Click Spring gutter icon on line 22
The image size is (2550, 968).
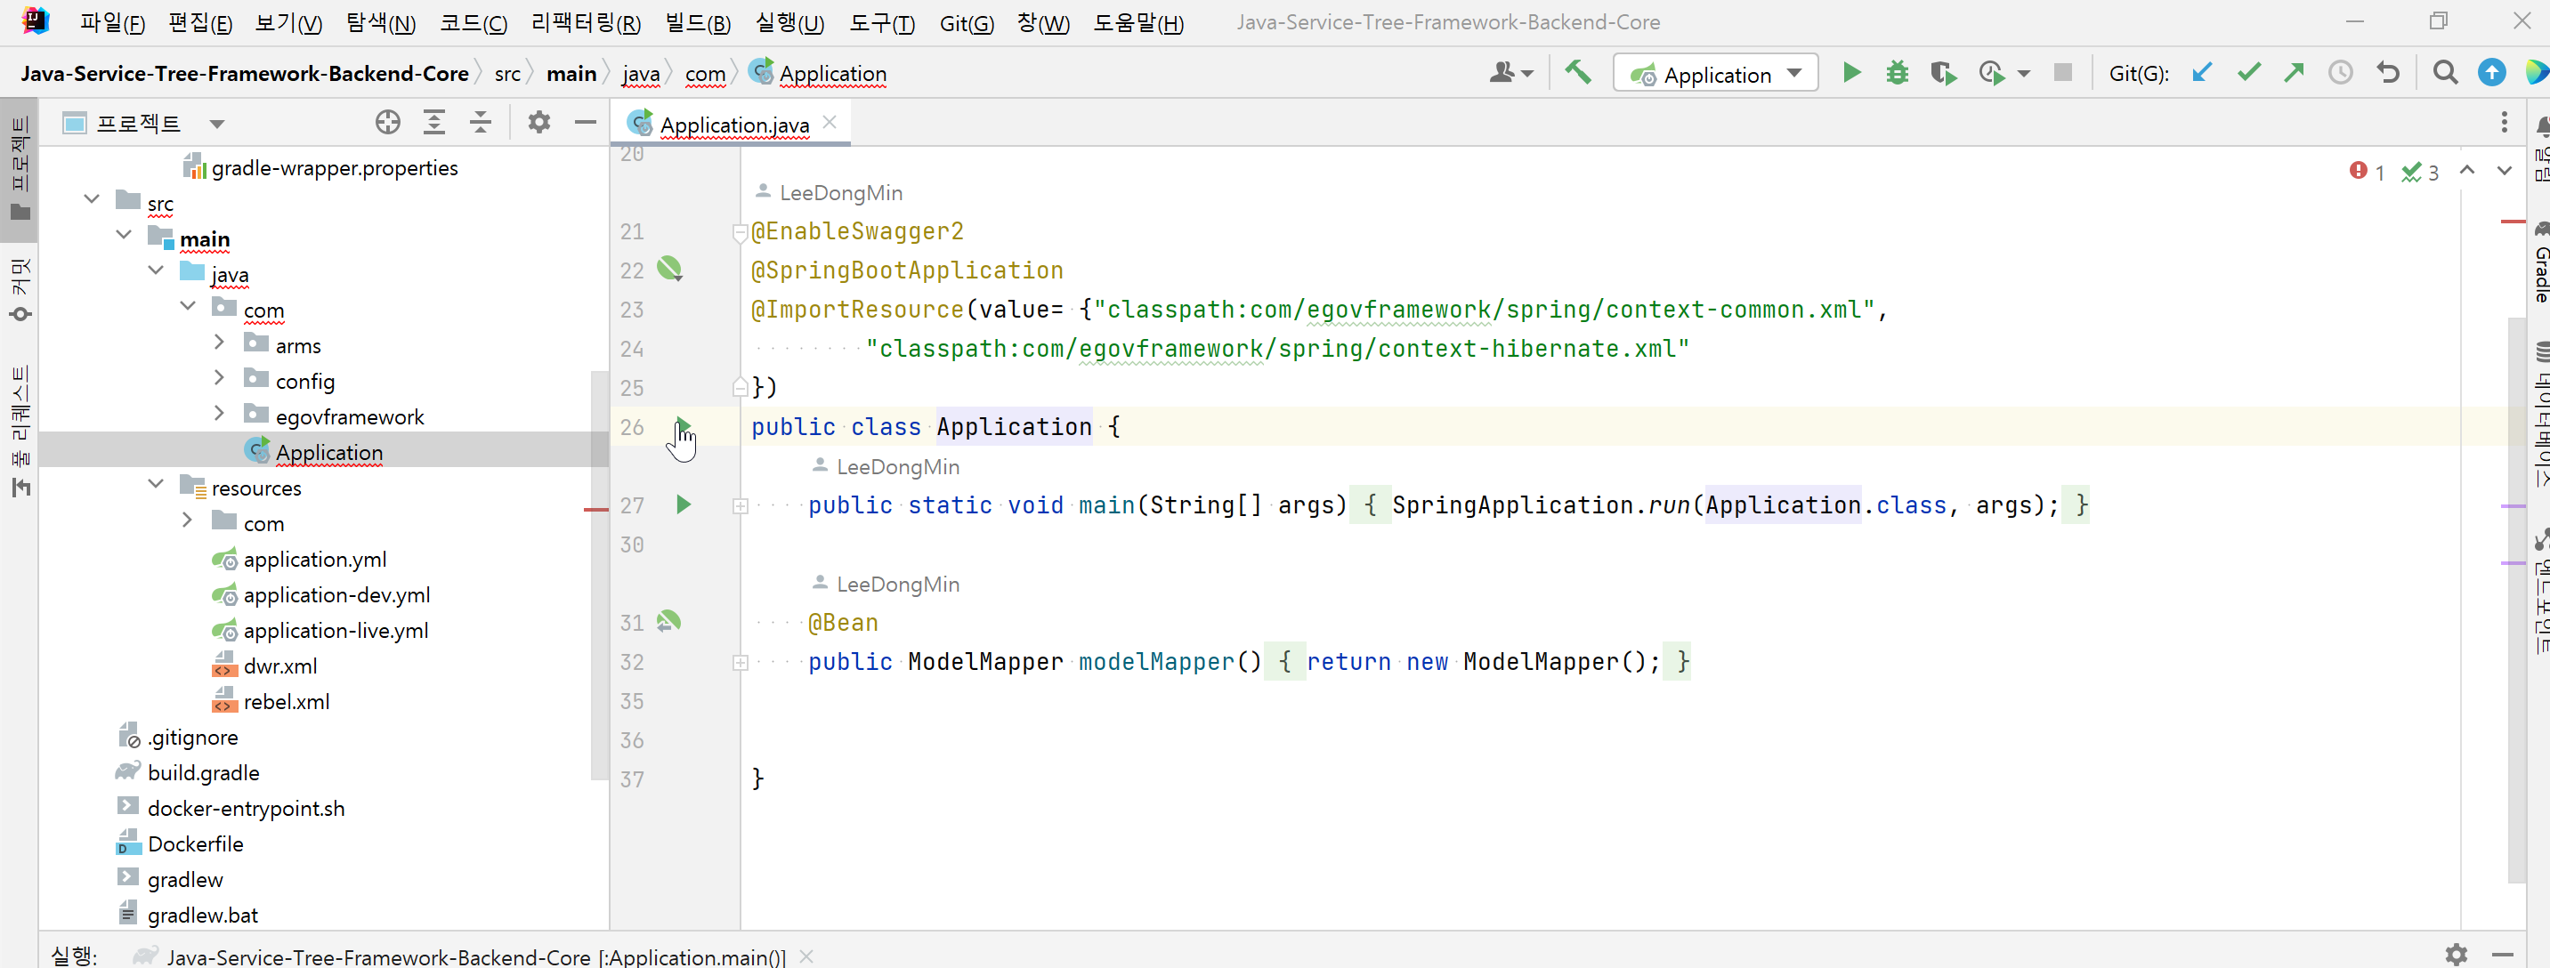pyautogui.click(x=670, y=270)
